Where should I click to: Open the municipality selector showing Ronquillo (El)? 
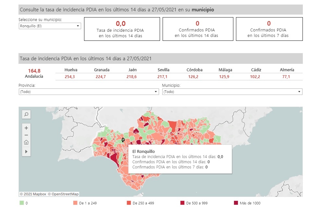pos(50,26)
